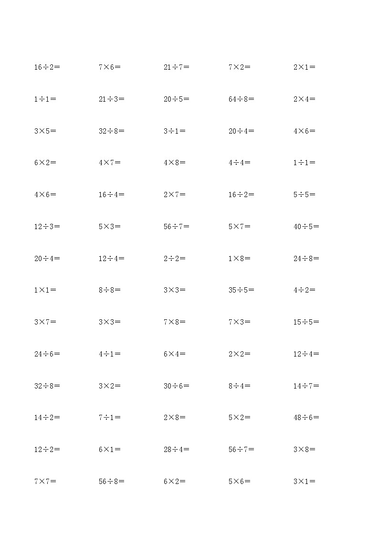Click the 14÷7= division problem

tap(306, 386)
